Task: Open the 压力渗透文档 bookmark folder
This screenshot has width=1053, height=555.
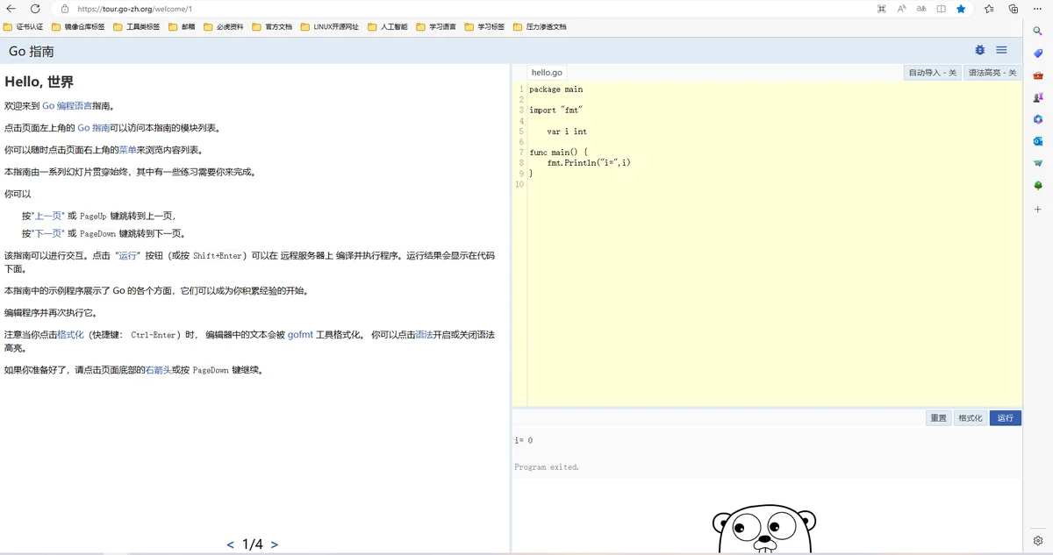Action: [x=540, y=27]
